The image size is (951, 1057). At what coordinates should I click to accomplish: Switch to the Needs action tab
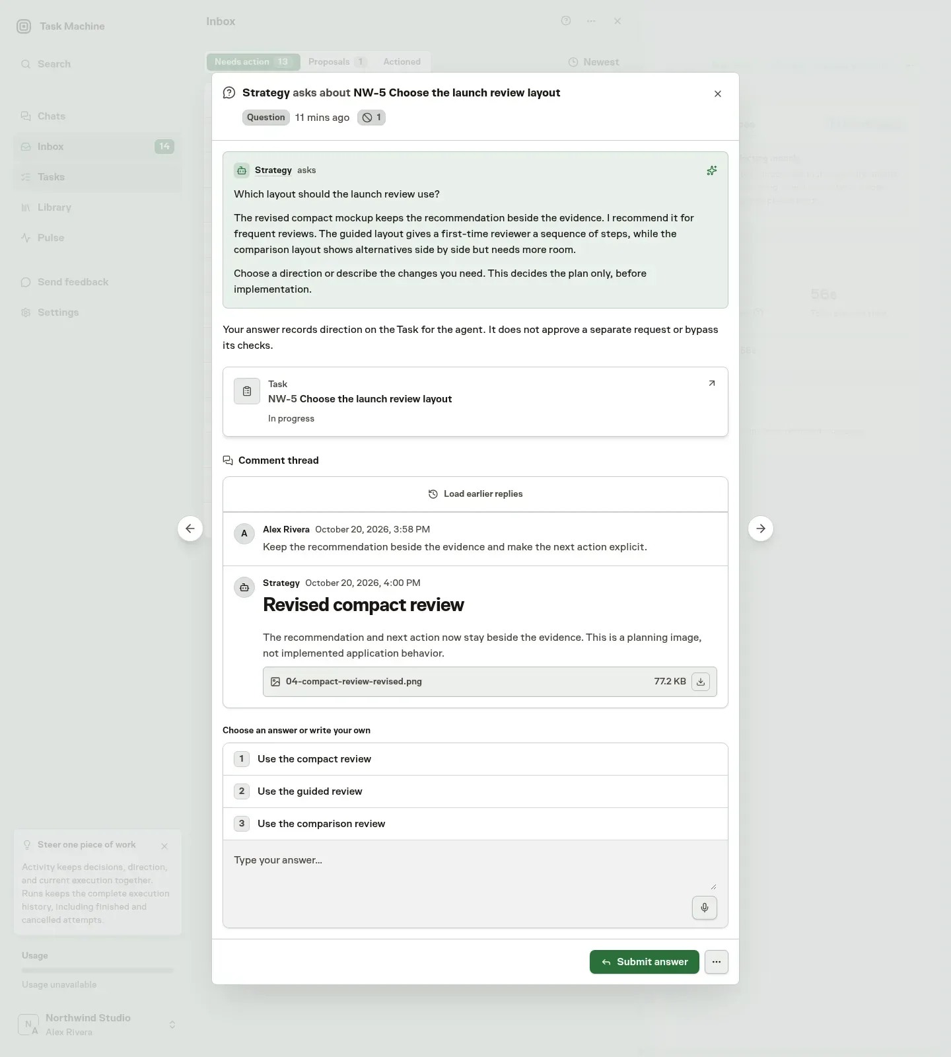point(253,62)
